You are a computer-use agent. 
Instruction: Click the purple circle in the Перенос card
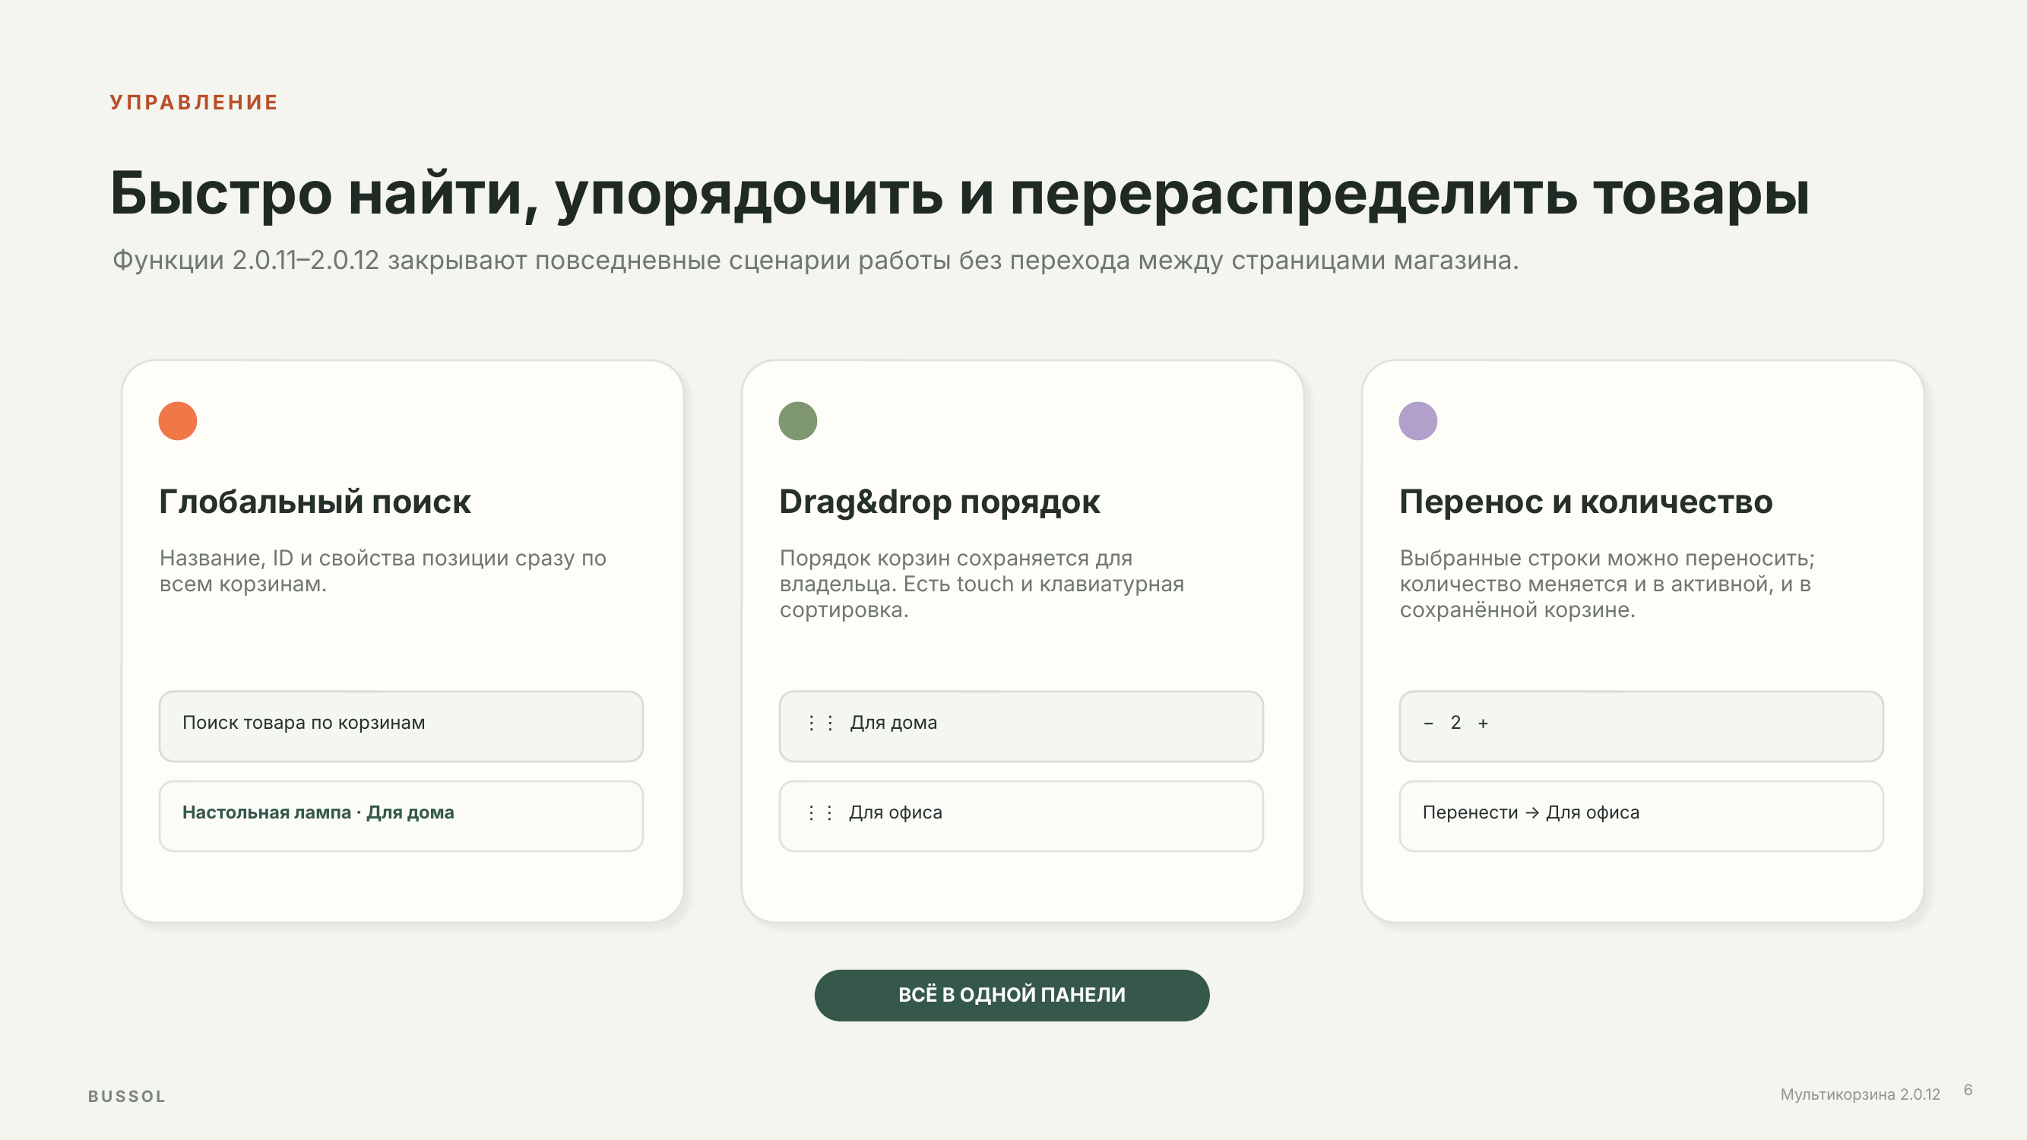[1418, 421]
